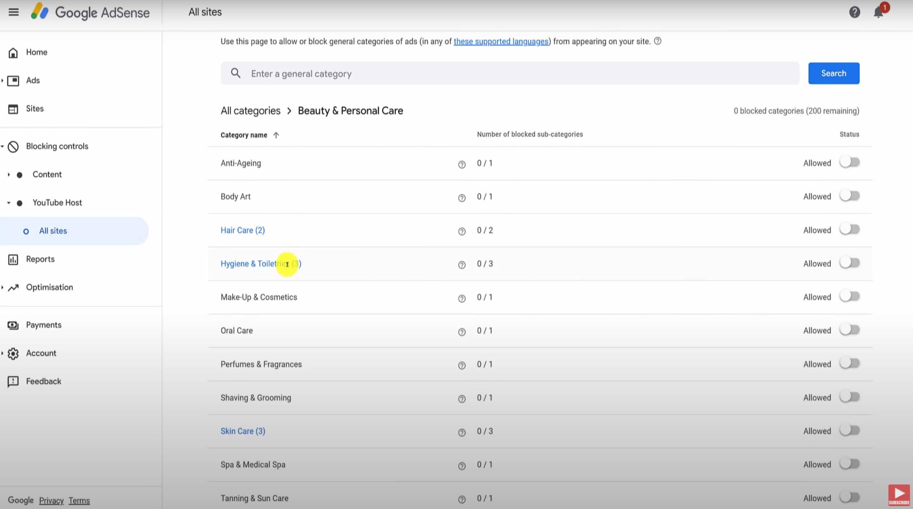Open the Skin Care (3) sub-category link

pyautogui.click(x=243, y=431)
